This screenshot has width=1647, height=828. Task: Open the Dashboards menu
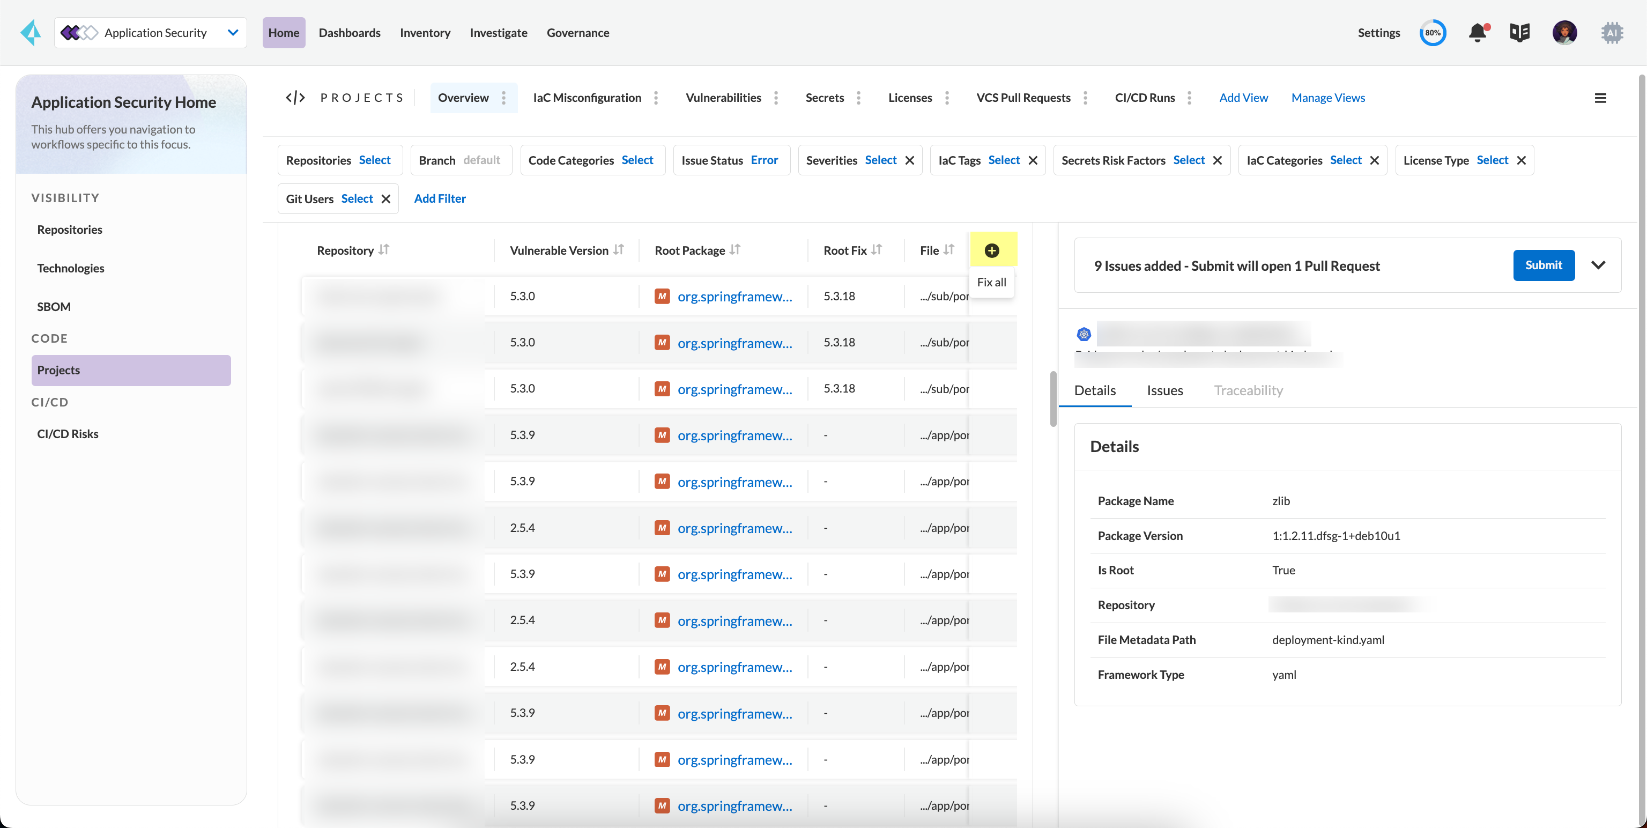point(350,33)
